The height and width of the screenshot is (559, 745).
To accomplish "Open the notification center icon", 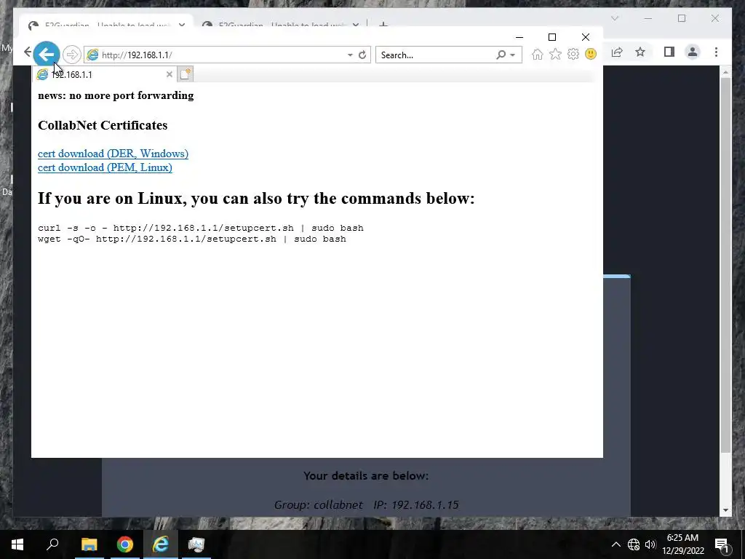I will coord(722,544).
